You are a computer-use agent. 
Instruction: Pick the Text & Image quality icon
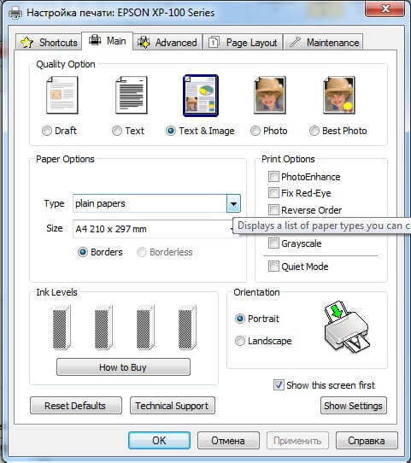point(201,95)
